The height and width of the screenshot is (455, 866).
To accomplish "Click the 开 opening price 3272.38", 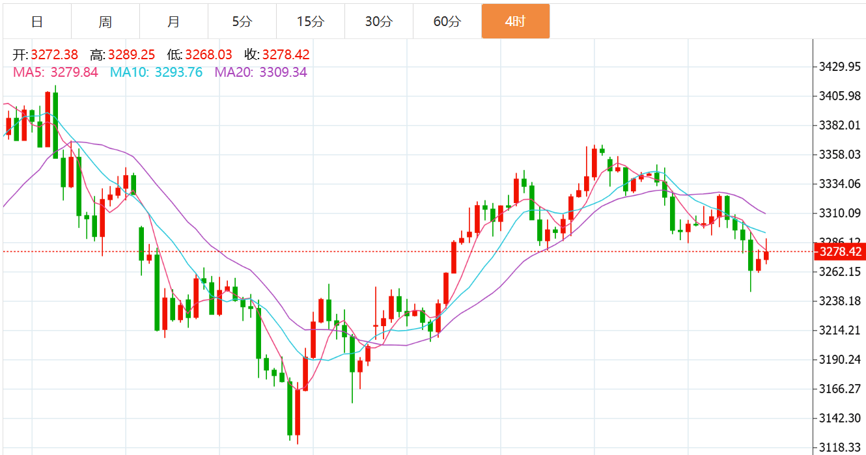I will [54, 55].
